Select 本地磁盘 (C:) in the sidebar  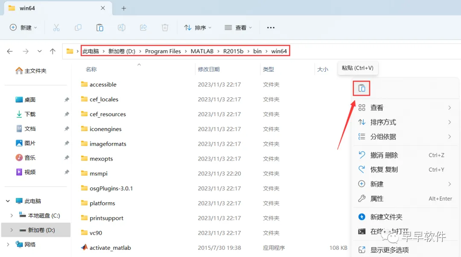click(39, 216)
